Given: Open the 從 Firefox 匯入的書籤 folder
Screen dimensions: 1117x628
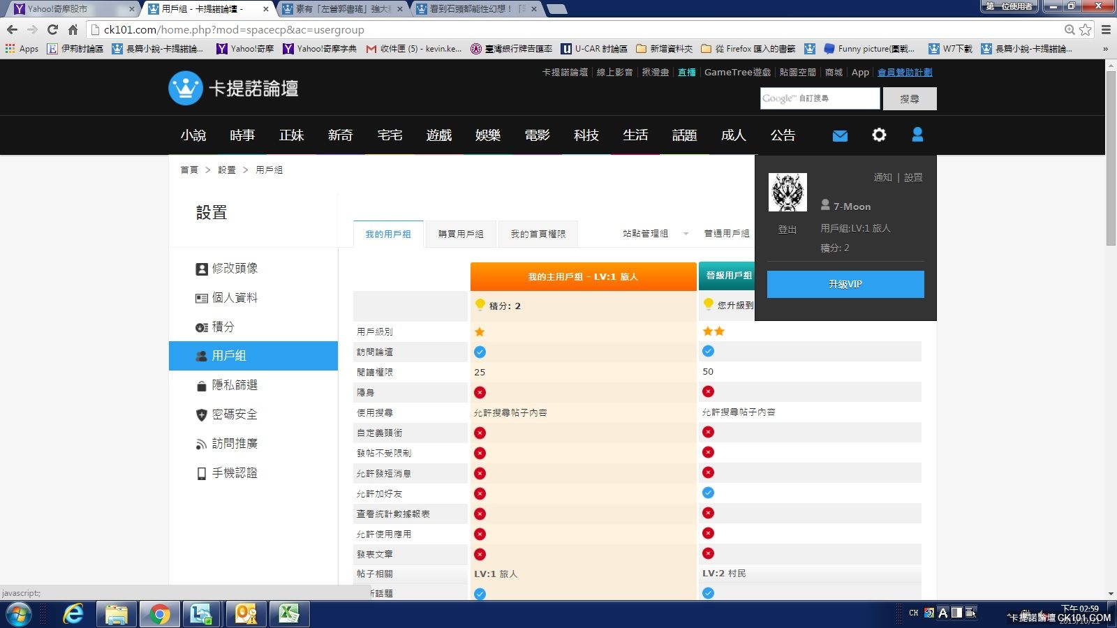Looking at the screenshot, I should coord(748,49).
